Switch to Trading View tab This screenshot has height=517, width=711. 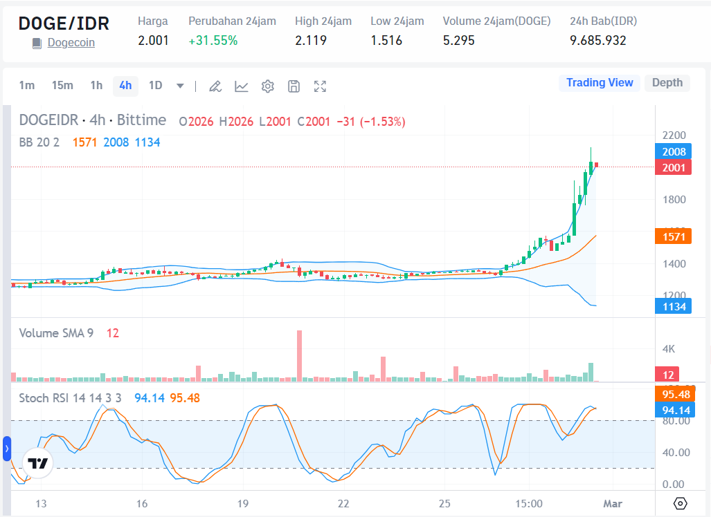600,83
